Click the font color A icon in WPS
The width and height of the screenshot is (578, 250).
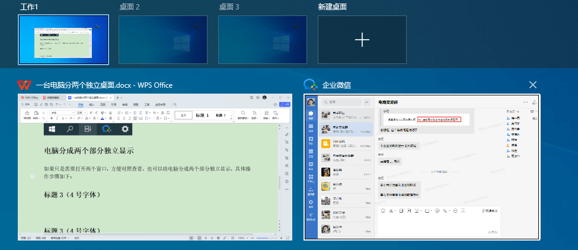(x=102, y=118)
